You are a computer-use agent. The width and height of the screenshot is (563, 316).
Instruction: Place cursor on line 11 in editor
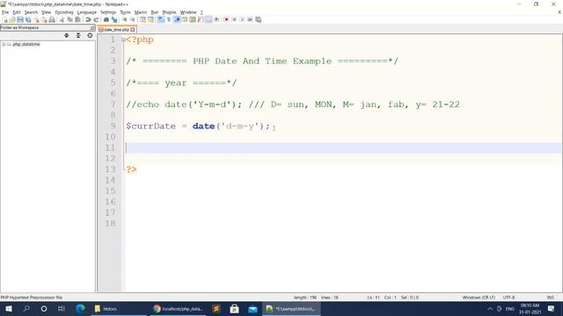(343, 147)
